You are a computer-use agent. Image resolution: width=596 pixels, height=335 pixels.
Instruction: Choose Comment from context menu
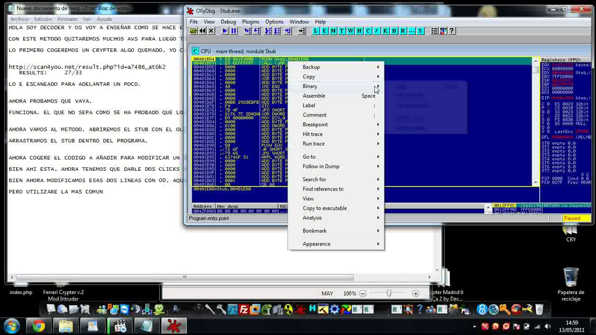314,115
